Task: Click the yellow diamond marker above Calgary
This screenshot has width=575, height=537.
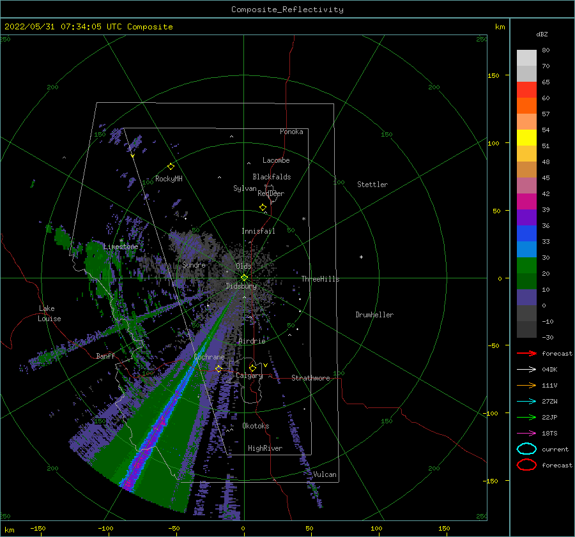Action: [x=252, y=368]
